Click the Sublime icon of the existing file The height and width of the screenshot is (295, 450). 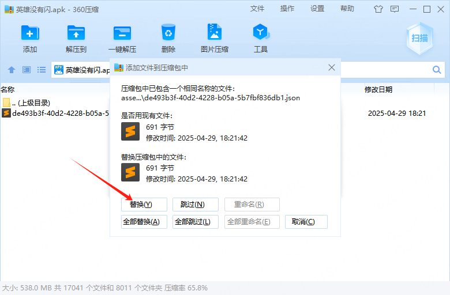[x=130, y=131]
